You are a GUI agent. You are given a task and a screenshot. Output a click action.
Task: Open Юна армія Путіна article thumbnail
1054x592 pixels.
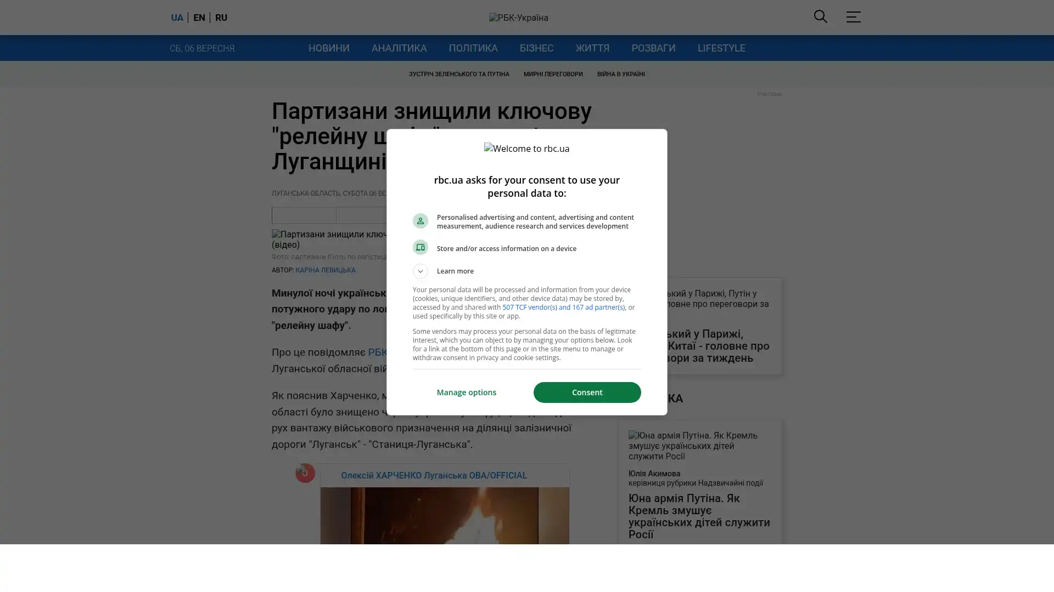point(700,446)
